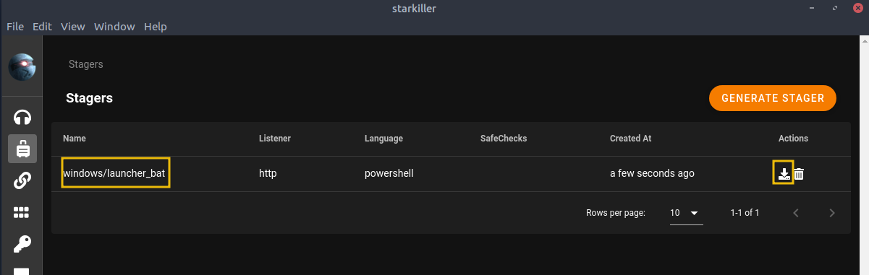This screenshot has width=869, height=275.
Task: Click the Generate Stager button
Action: point(773,98)
